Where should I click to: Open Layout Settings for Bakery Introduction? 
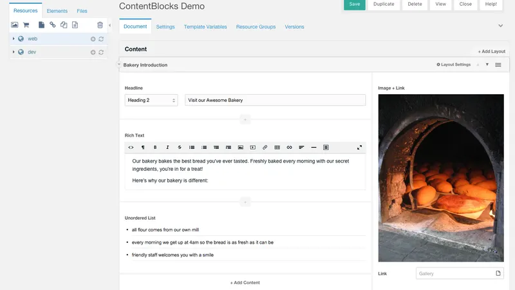453,64
